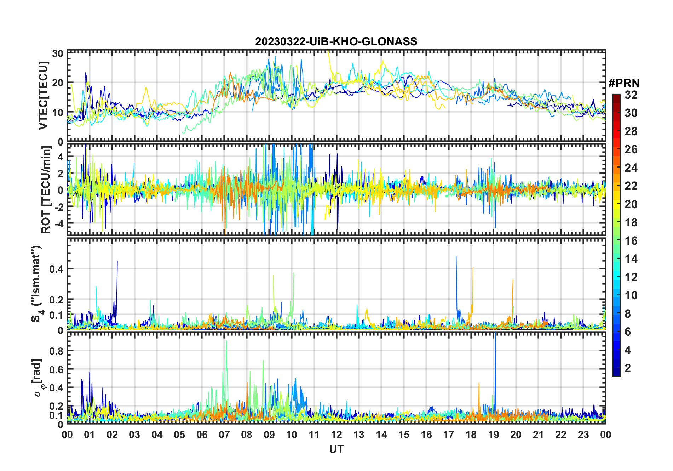Click the #PRN colorbar title

624,83
